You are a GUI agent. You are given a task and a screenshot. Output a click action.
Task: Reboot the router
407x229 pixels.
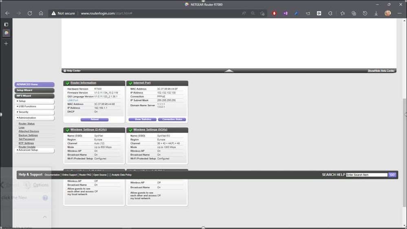(95, 120)
